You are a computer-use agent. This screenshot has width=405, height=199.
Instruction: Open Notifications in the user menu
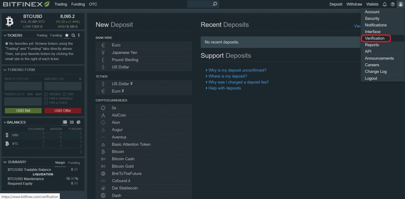376,25
